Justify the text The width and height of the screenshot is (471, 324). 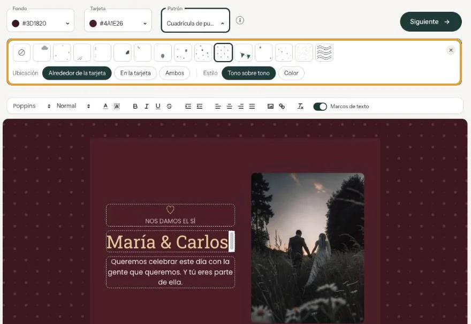click(252, 106)
